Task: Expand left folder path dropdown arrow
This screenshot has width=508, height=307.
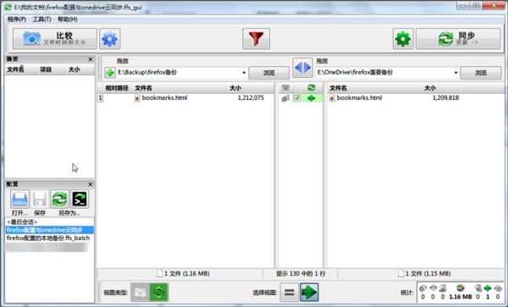Action: (244, 73)
